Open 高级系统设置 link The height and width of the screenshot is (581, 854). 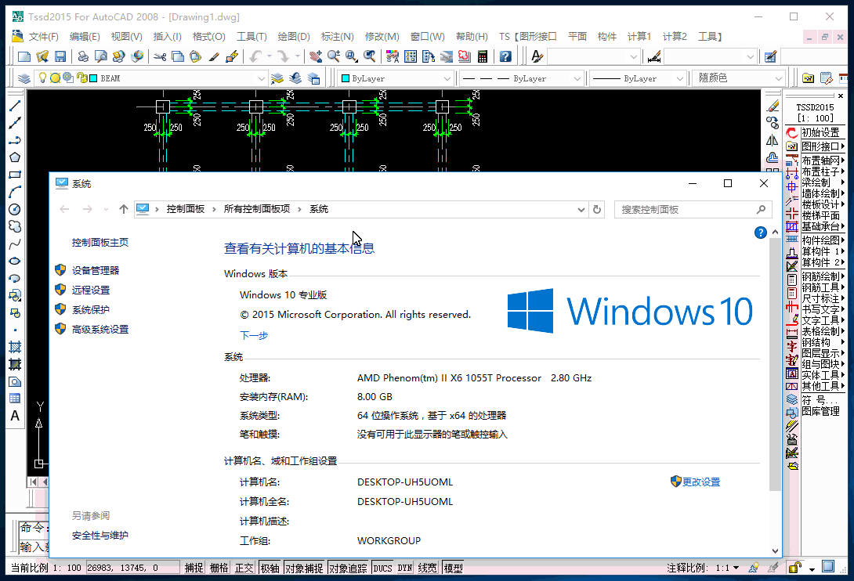click(x=100, y=330)
